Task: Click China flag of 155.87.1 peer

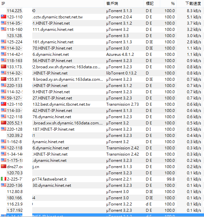Action: 4,79
